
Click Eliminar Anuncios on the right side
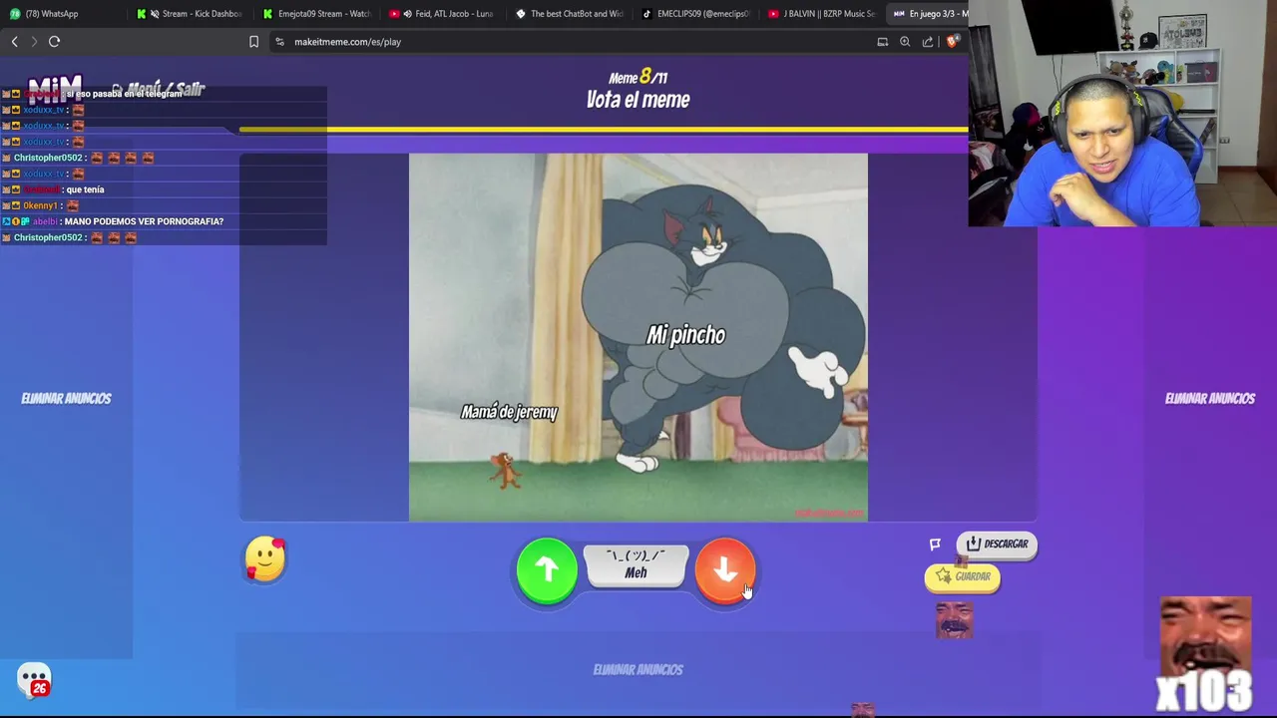[x=1210, y=398]
